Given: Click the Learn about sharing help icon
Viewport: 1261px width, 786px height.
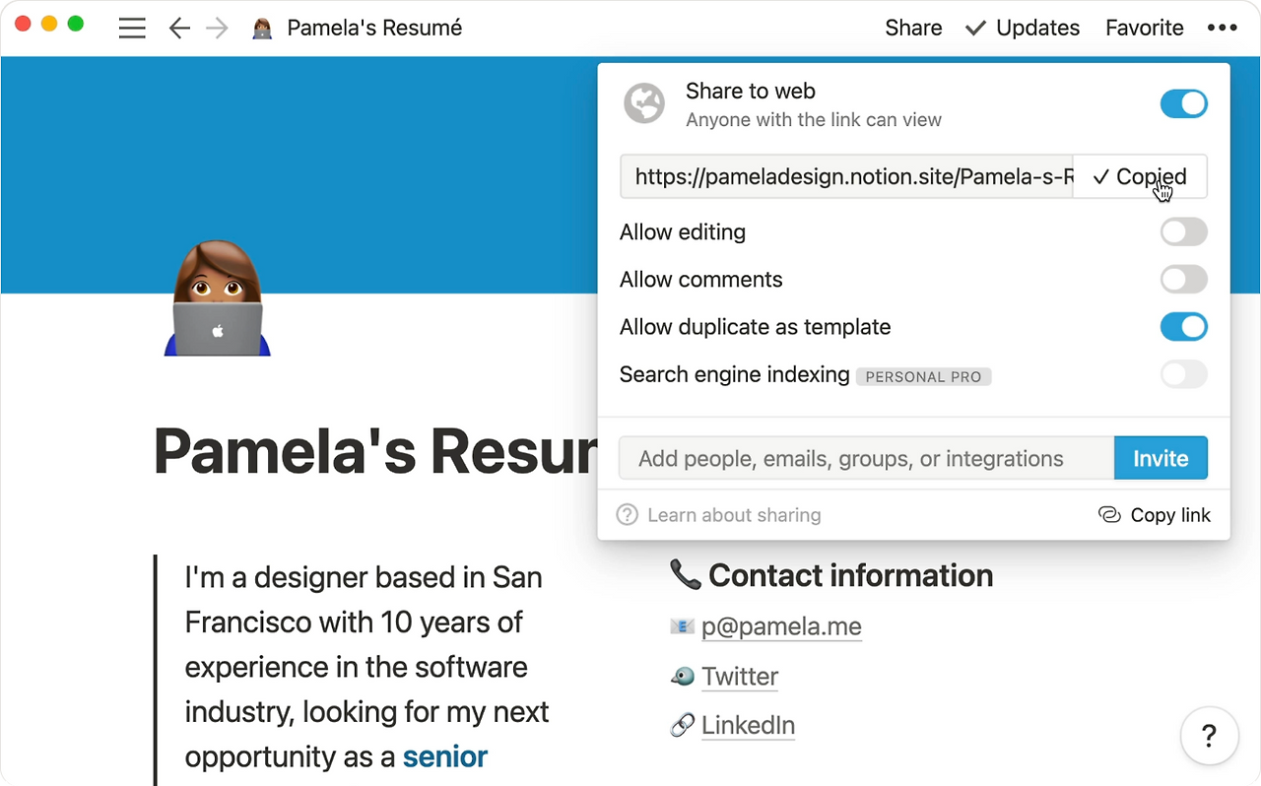Looking at the screenshot, I should tap(627, 515).
